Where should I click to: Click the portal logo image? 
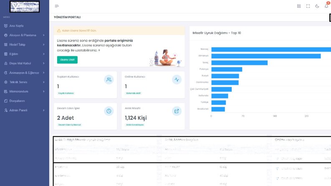coord(25,6)
